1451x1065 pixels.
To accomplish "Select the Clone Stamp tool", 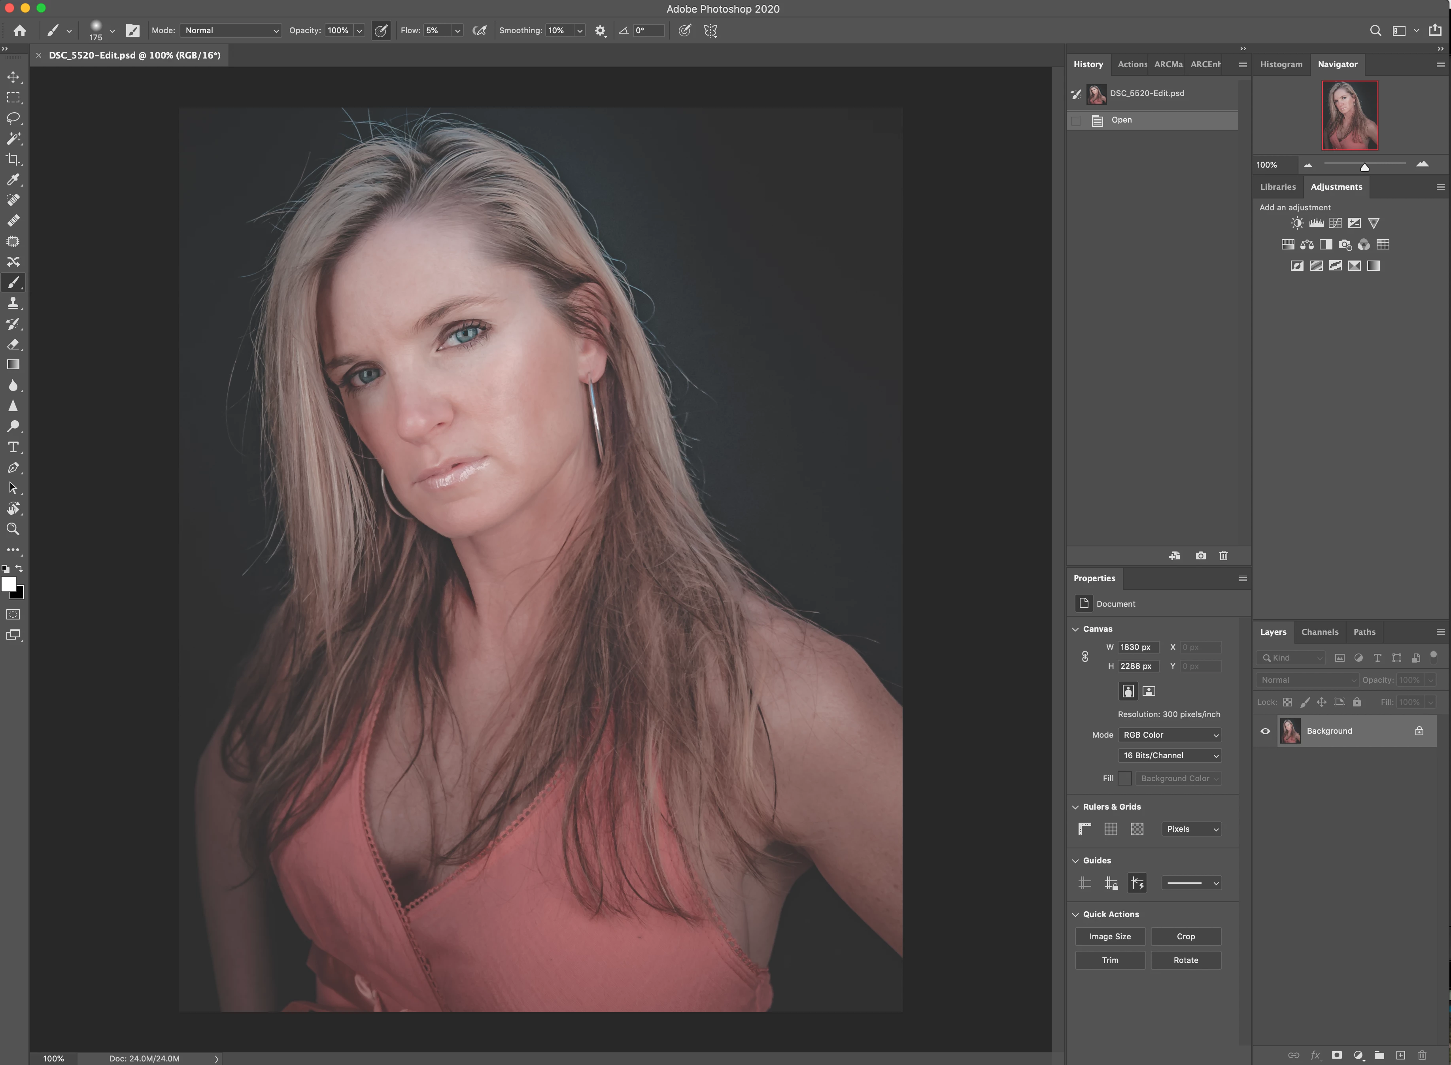I will (x=13, y=303).
